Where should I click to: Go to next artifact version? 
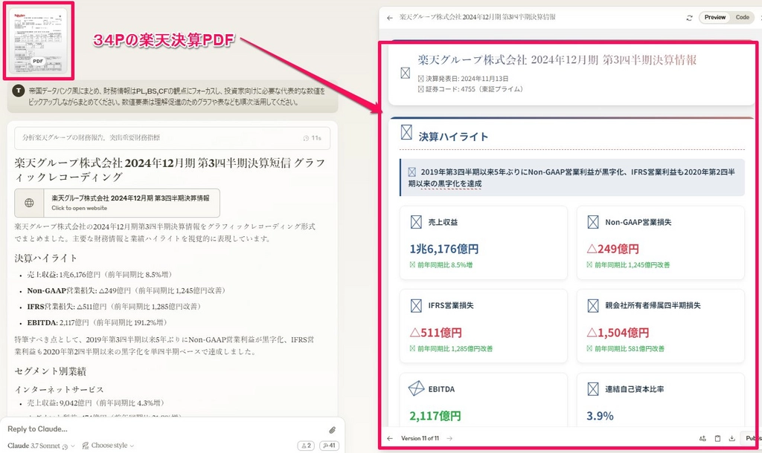tap(449, 438)
